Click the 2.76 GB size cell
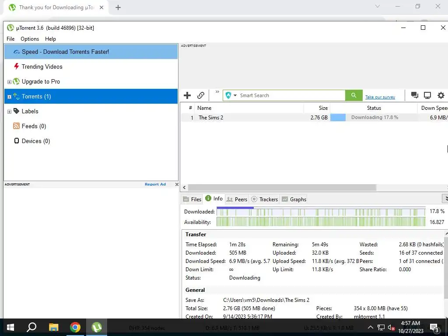The width and height of the screenshot is (448, 336). pyautogui.click(x=319, y=117)
